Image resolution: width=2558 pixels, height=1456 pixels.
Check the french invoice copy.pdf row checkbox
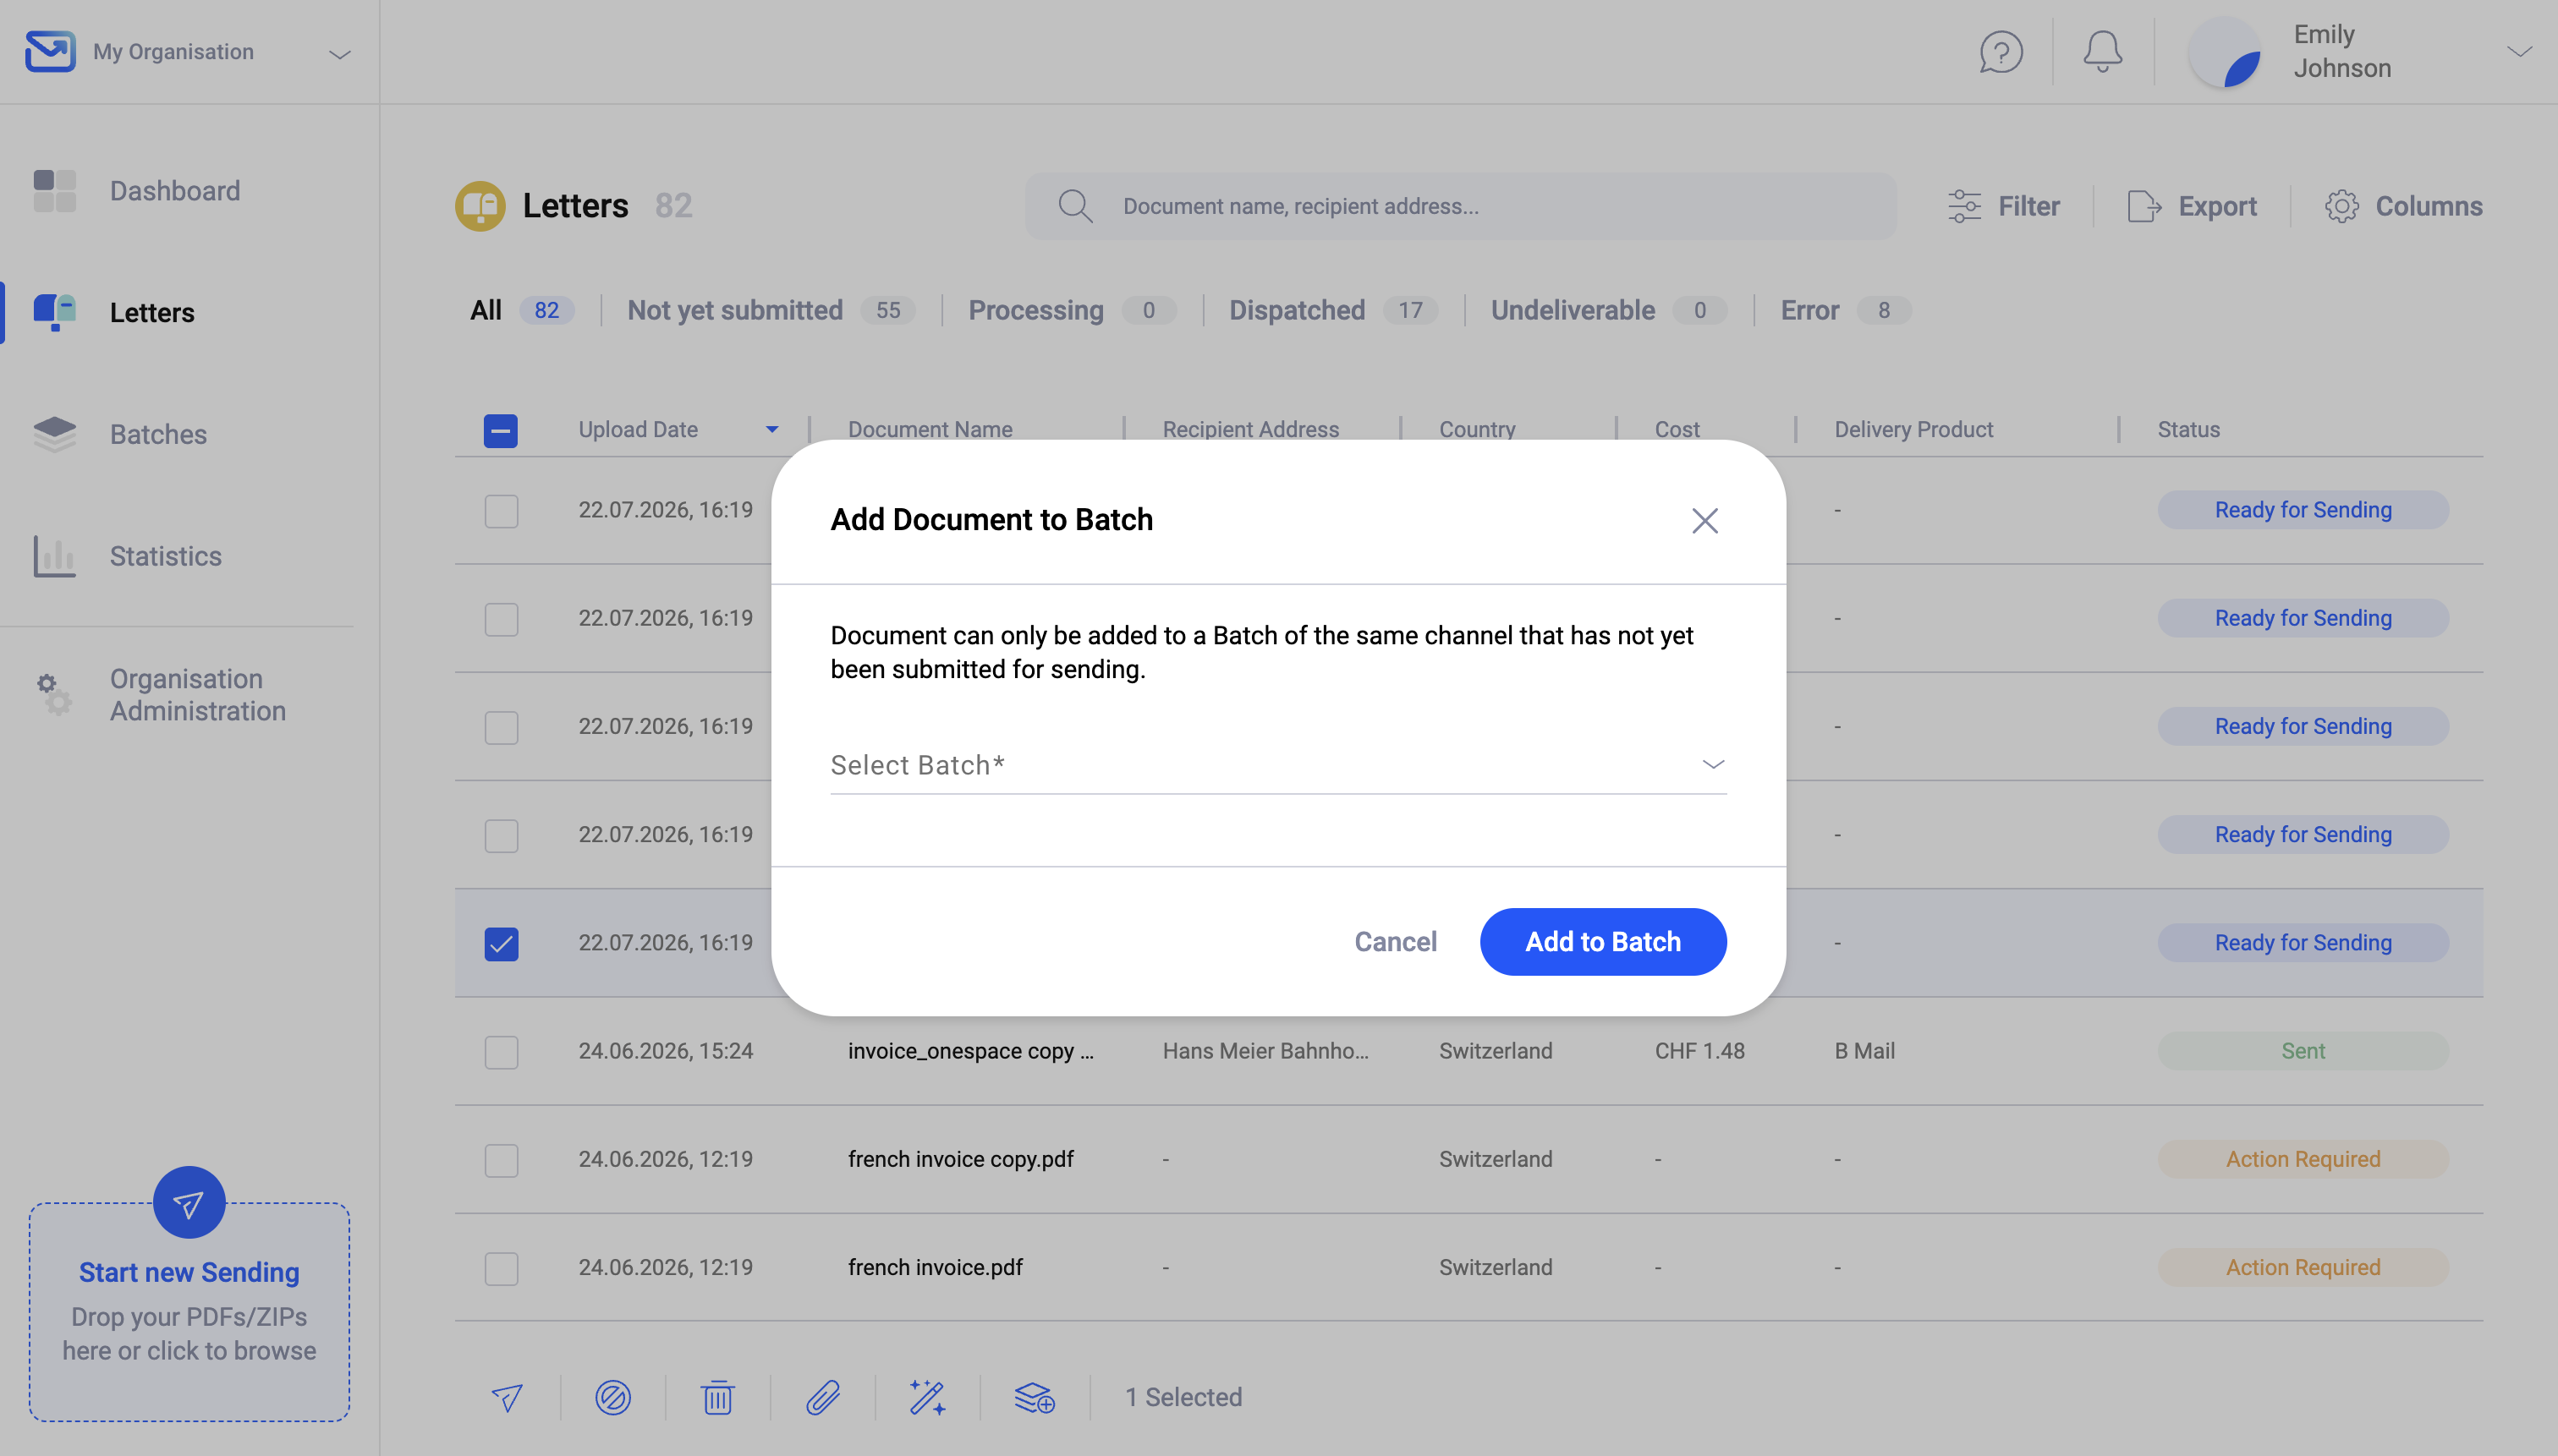pos(502,1160)
